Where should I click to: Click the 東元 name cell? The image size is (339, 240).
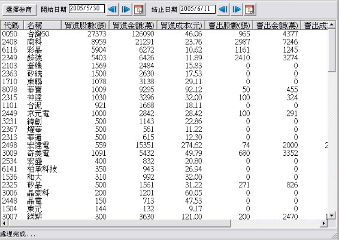35,209
